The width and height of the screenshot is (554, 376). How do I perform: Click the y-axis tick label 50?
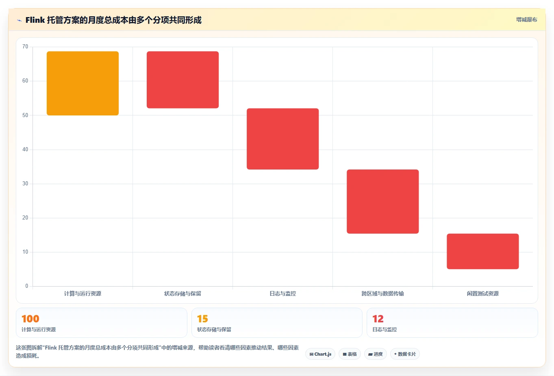tap(25, 115)
